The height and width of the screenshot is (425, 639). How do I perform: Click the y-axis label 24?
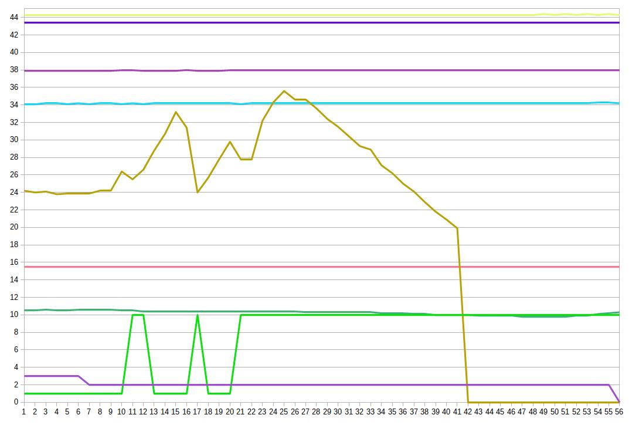pos(14,193)
